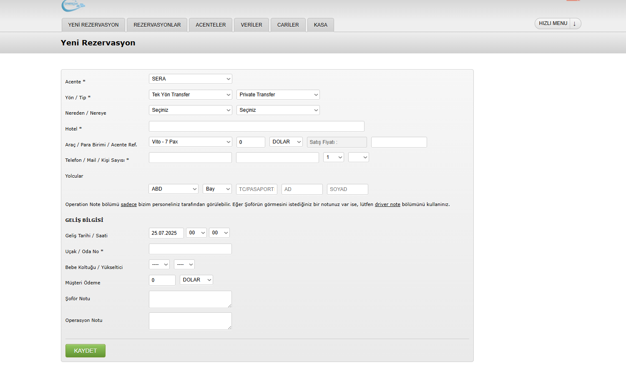Viewport: 626px width, 372px height.
Task: Click the vehicle price field showing 0
Action: (251, 142)
